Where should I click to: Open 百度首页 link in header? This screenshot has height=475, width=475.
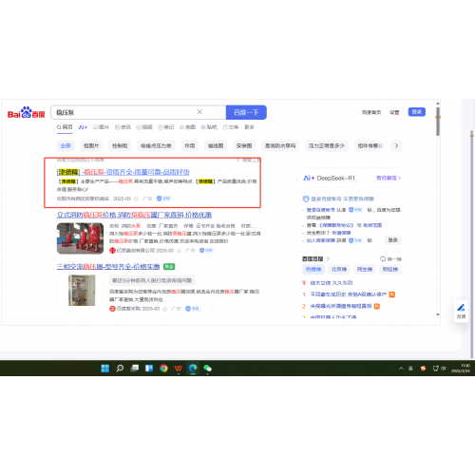371,112
